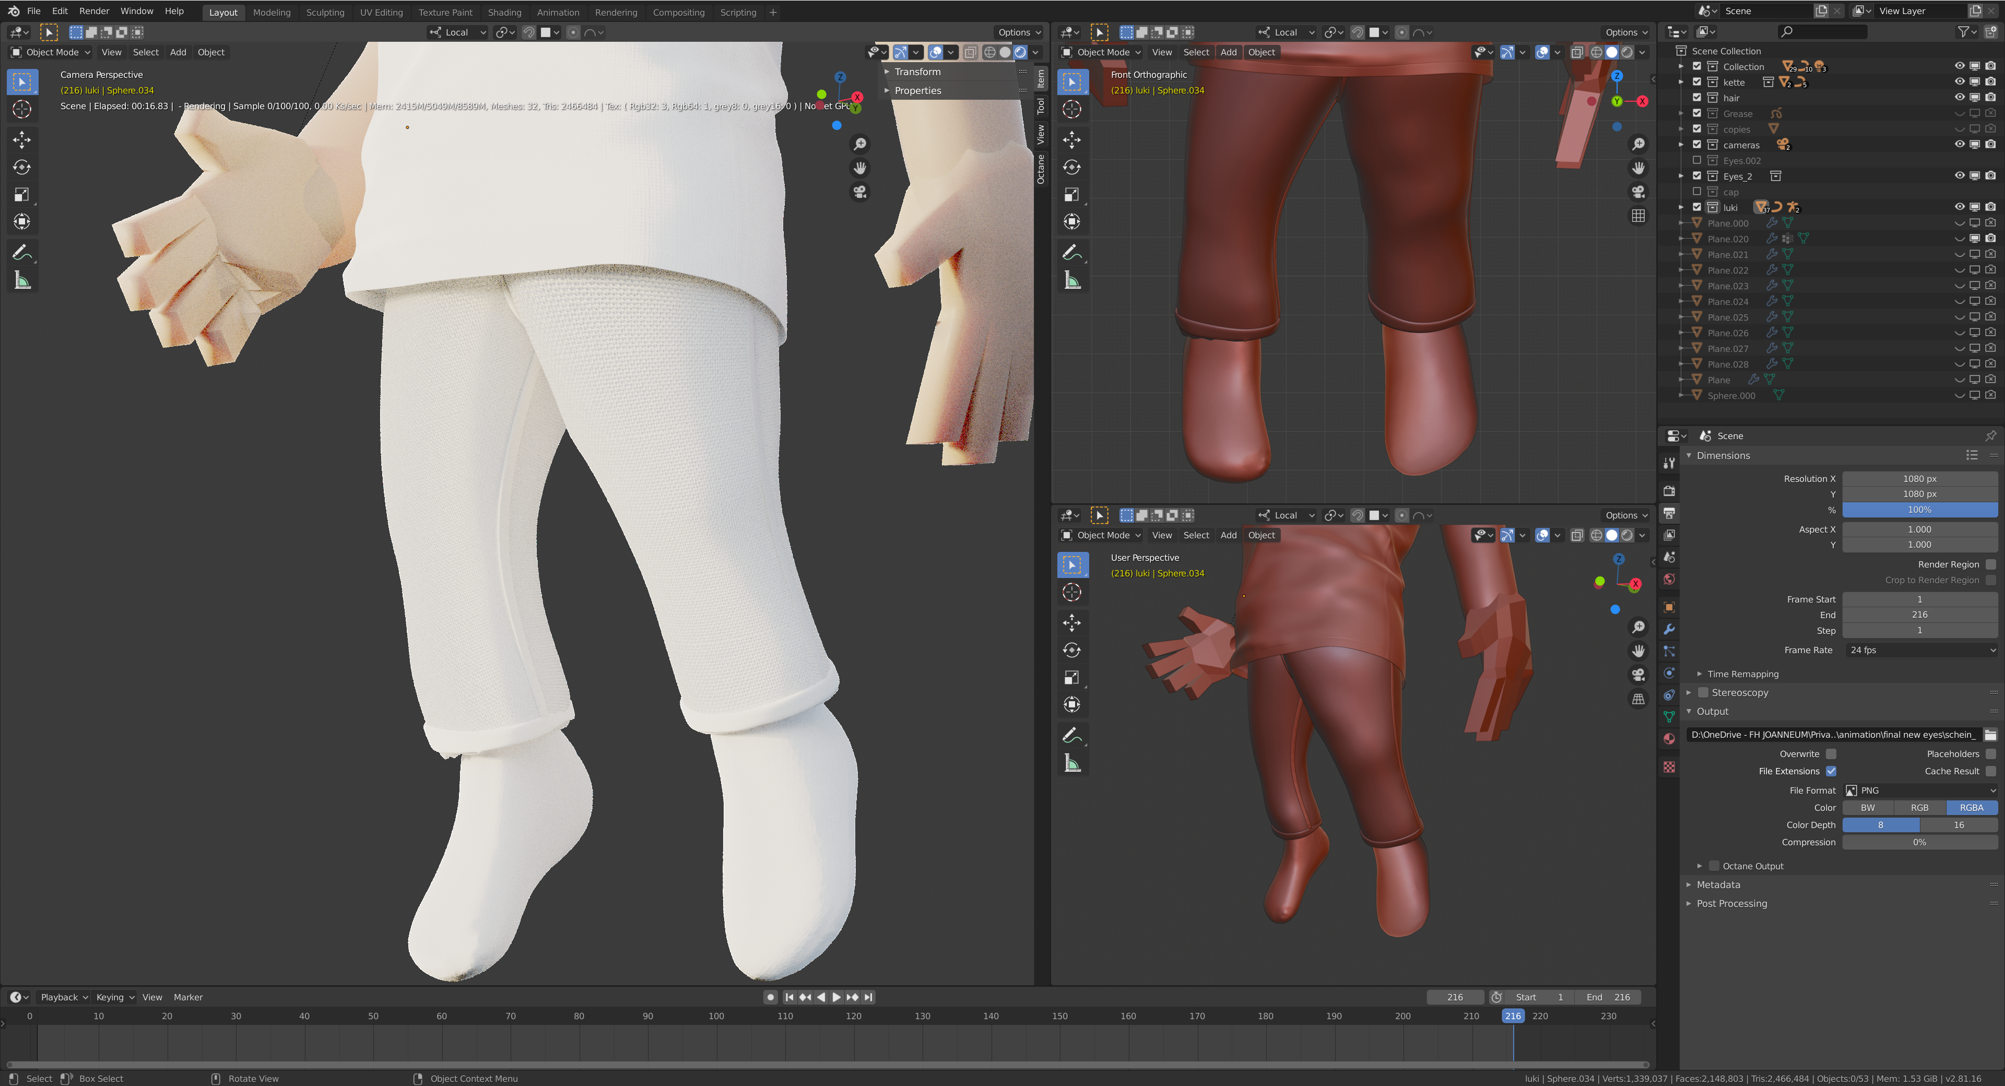
Task: Hide the hair collection in viewport
Action: pos(1959,97)
